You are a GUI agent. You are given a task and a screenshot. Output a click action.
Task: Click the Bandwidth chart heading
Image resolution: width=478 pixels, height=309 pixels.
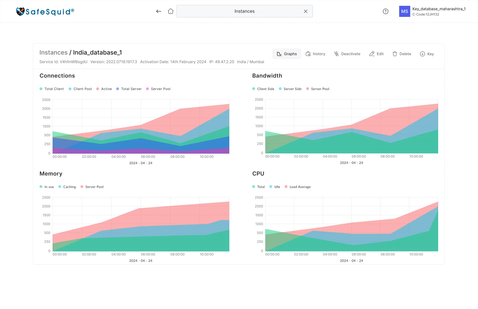[267, 76]
